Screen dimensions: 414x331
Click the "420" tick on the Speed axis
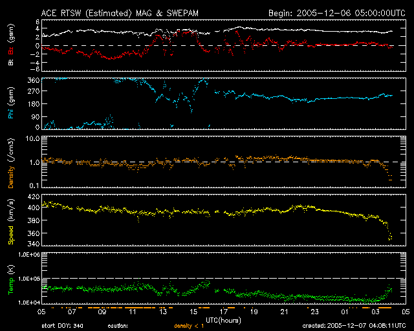pos(34,197)
